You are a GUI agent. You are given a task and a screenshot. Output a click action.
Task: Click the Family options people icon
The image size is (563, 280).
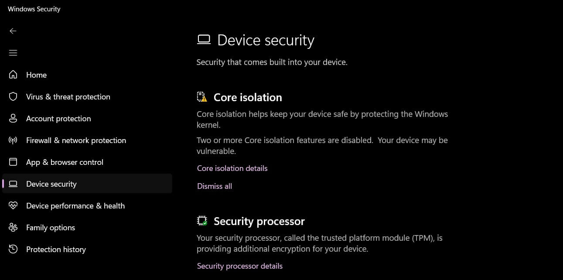pos(13,227)
